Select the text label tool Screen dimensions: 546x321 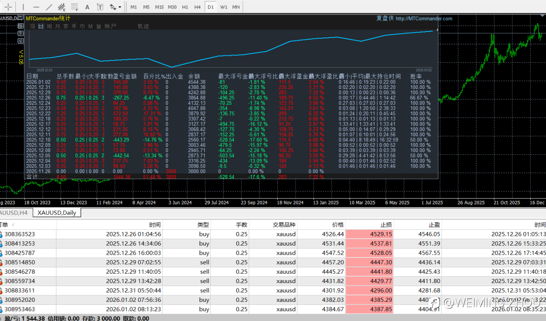[100, 7]
